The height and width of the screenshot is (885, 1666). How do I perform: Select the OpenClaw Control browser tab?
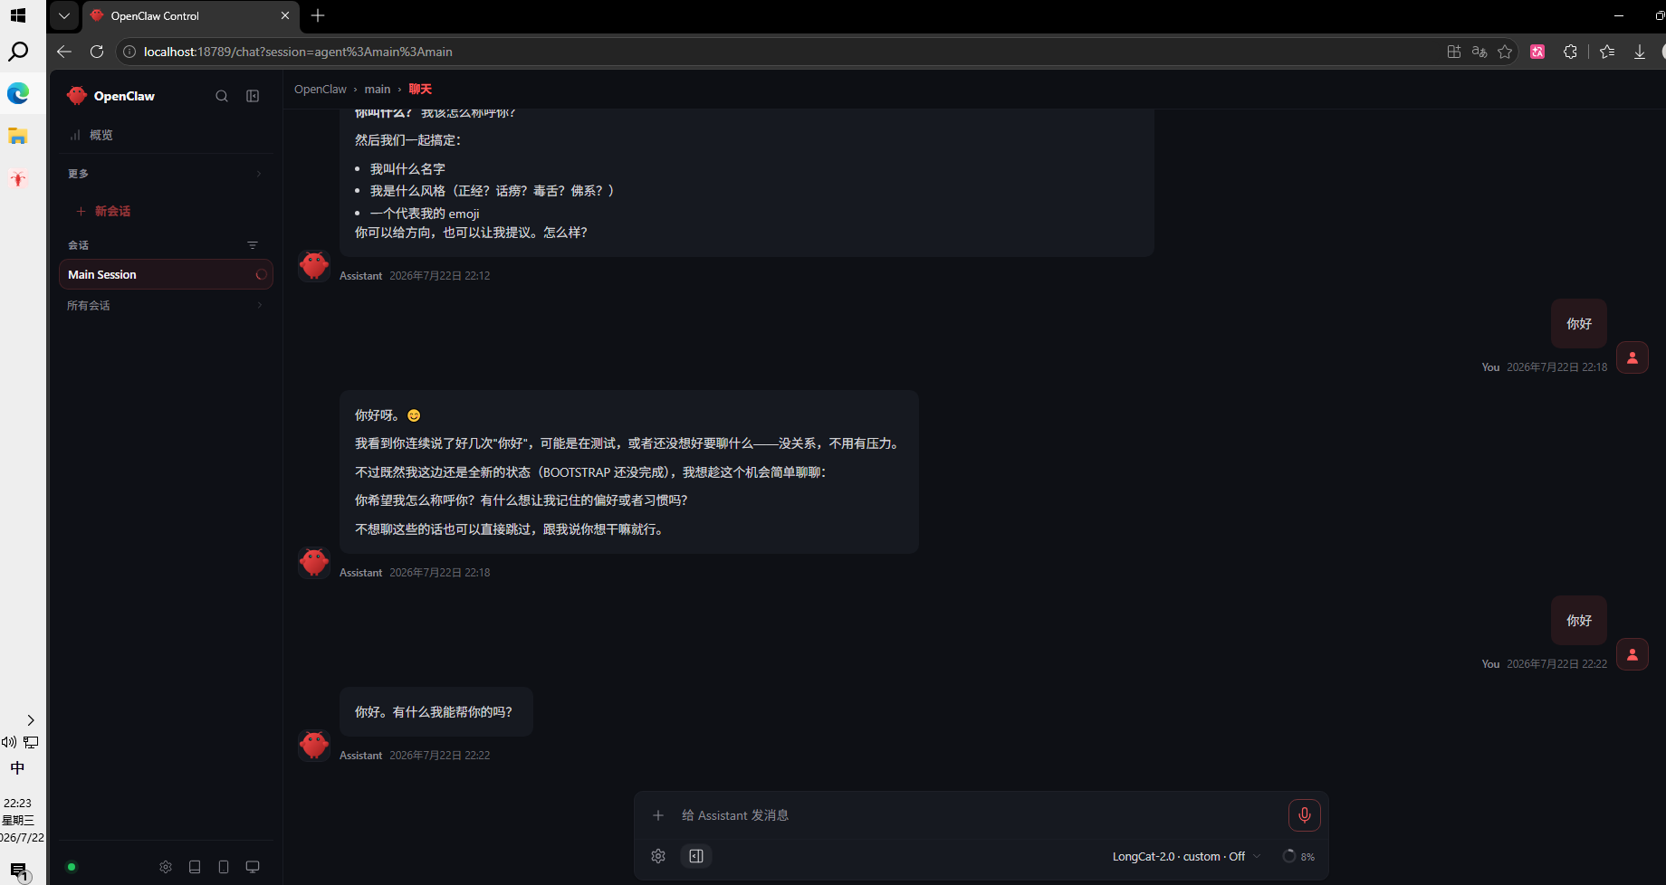(190, 15)
